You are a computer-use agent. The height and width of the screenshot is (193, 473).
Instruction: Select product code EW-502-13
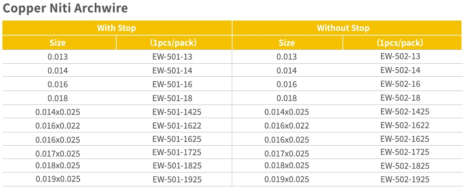click(x=400, y=56)
